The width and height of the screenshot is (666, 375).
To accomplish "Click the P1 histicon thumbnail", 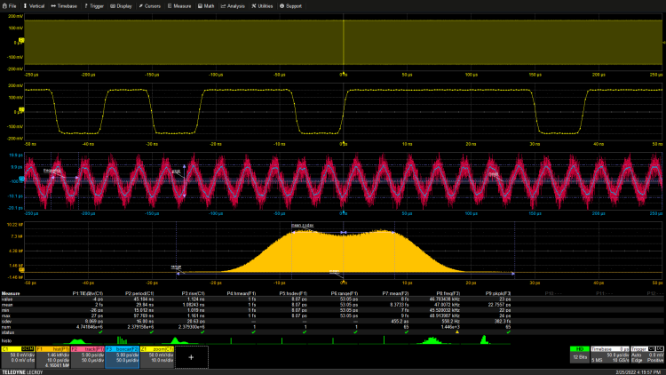I will click(x=78, y=340).
